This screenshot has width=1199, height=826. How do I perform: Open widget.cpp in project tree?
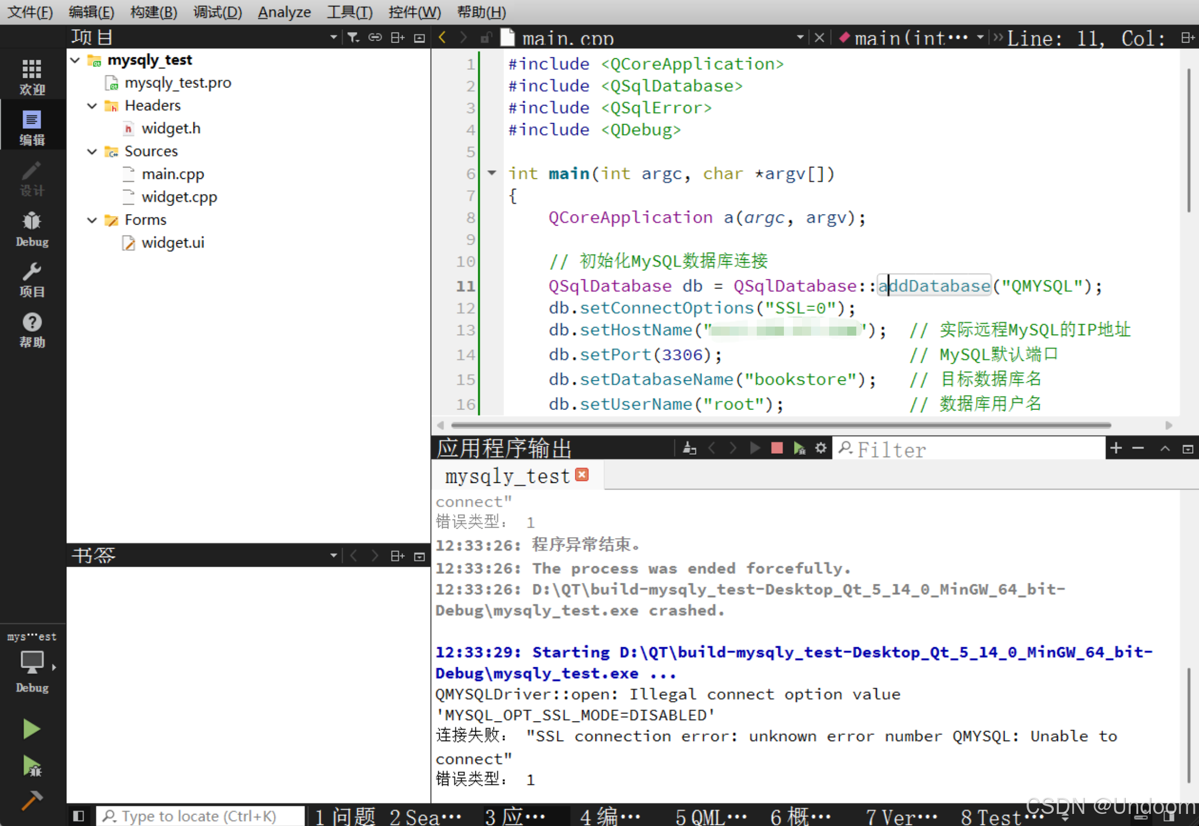[x=179, y=197]
